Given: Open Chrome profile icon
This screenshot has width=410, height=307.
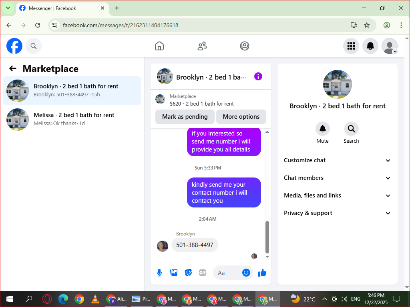Looking at the screenshot, I should point(387,25).
